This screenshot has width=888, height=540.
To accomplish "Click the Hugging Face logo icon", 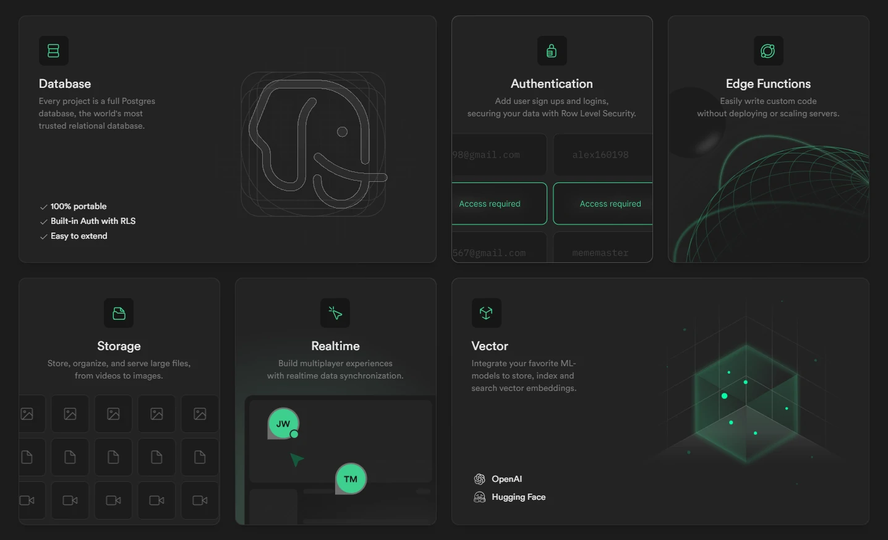I will click(479, 497).
